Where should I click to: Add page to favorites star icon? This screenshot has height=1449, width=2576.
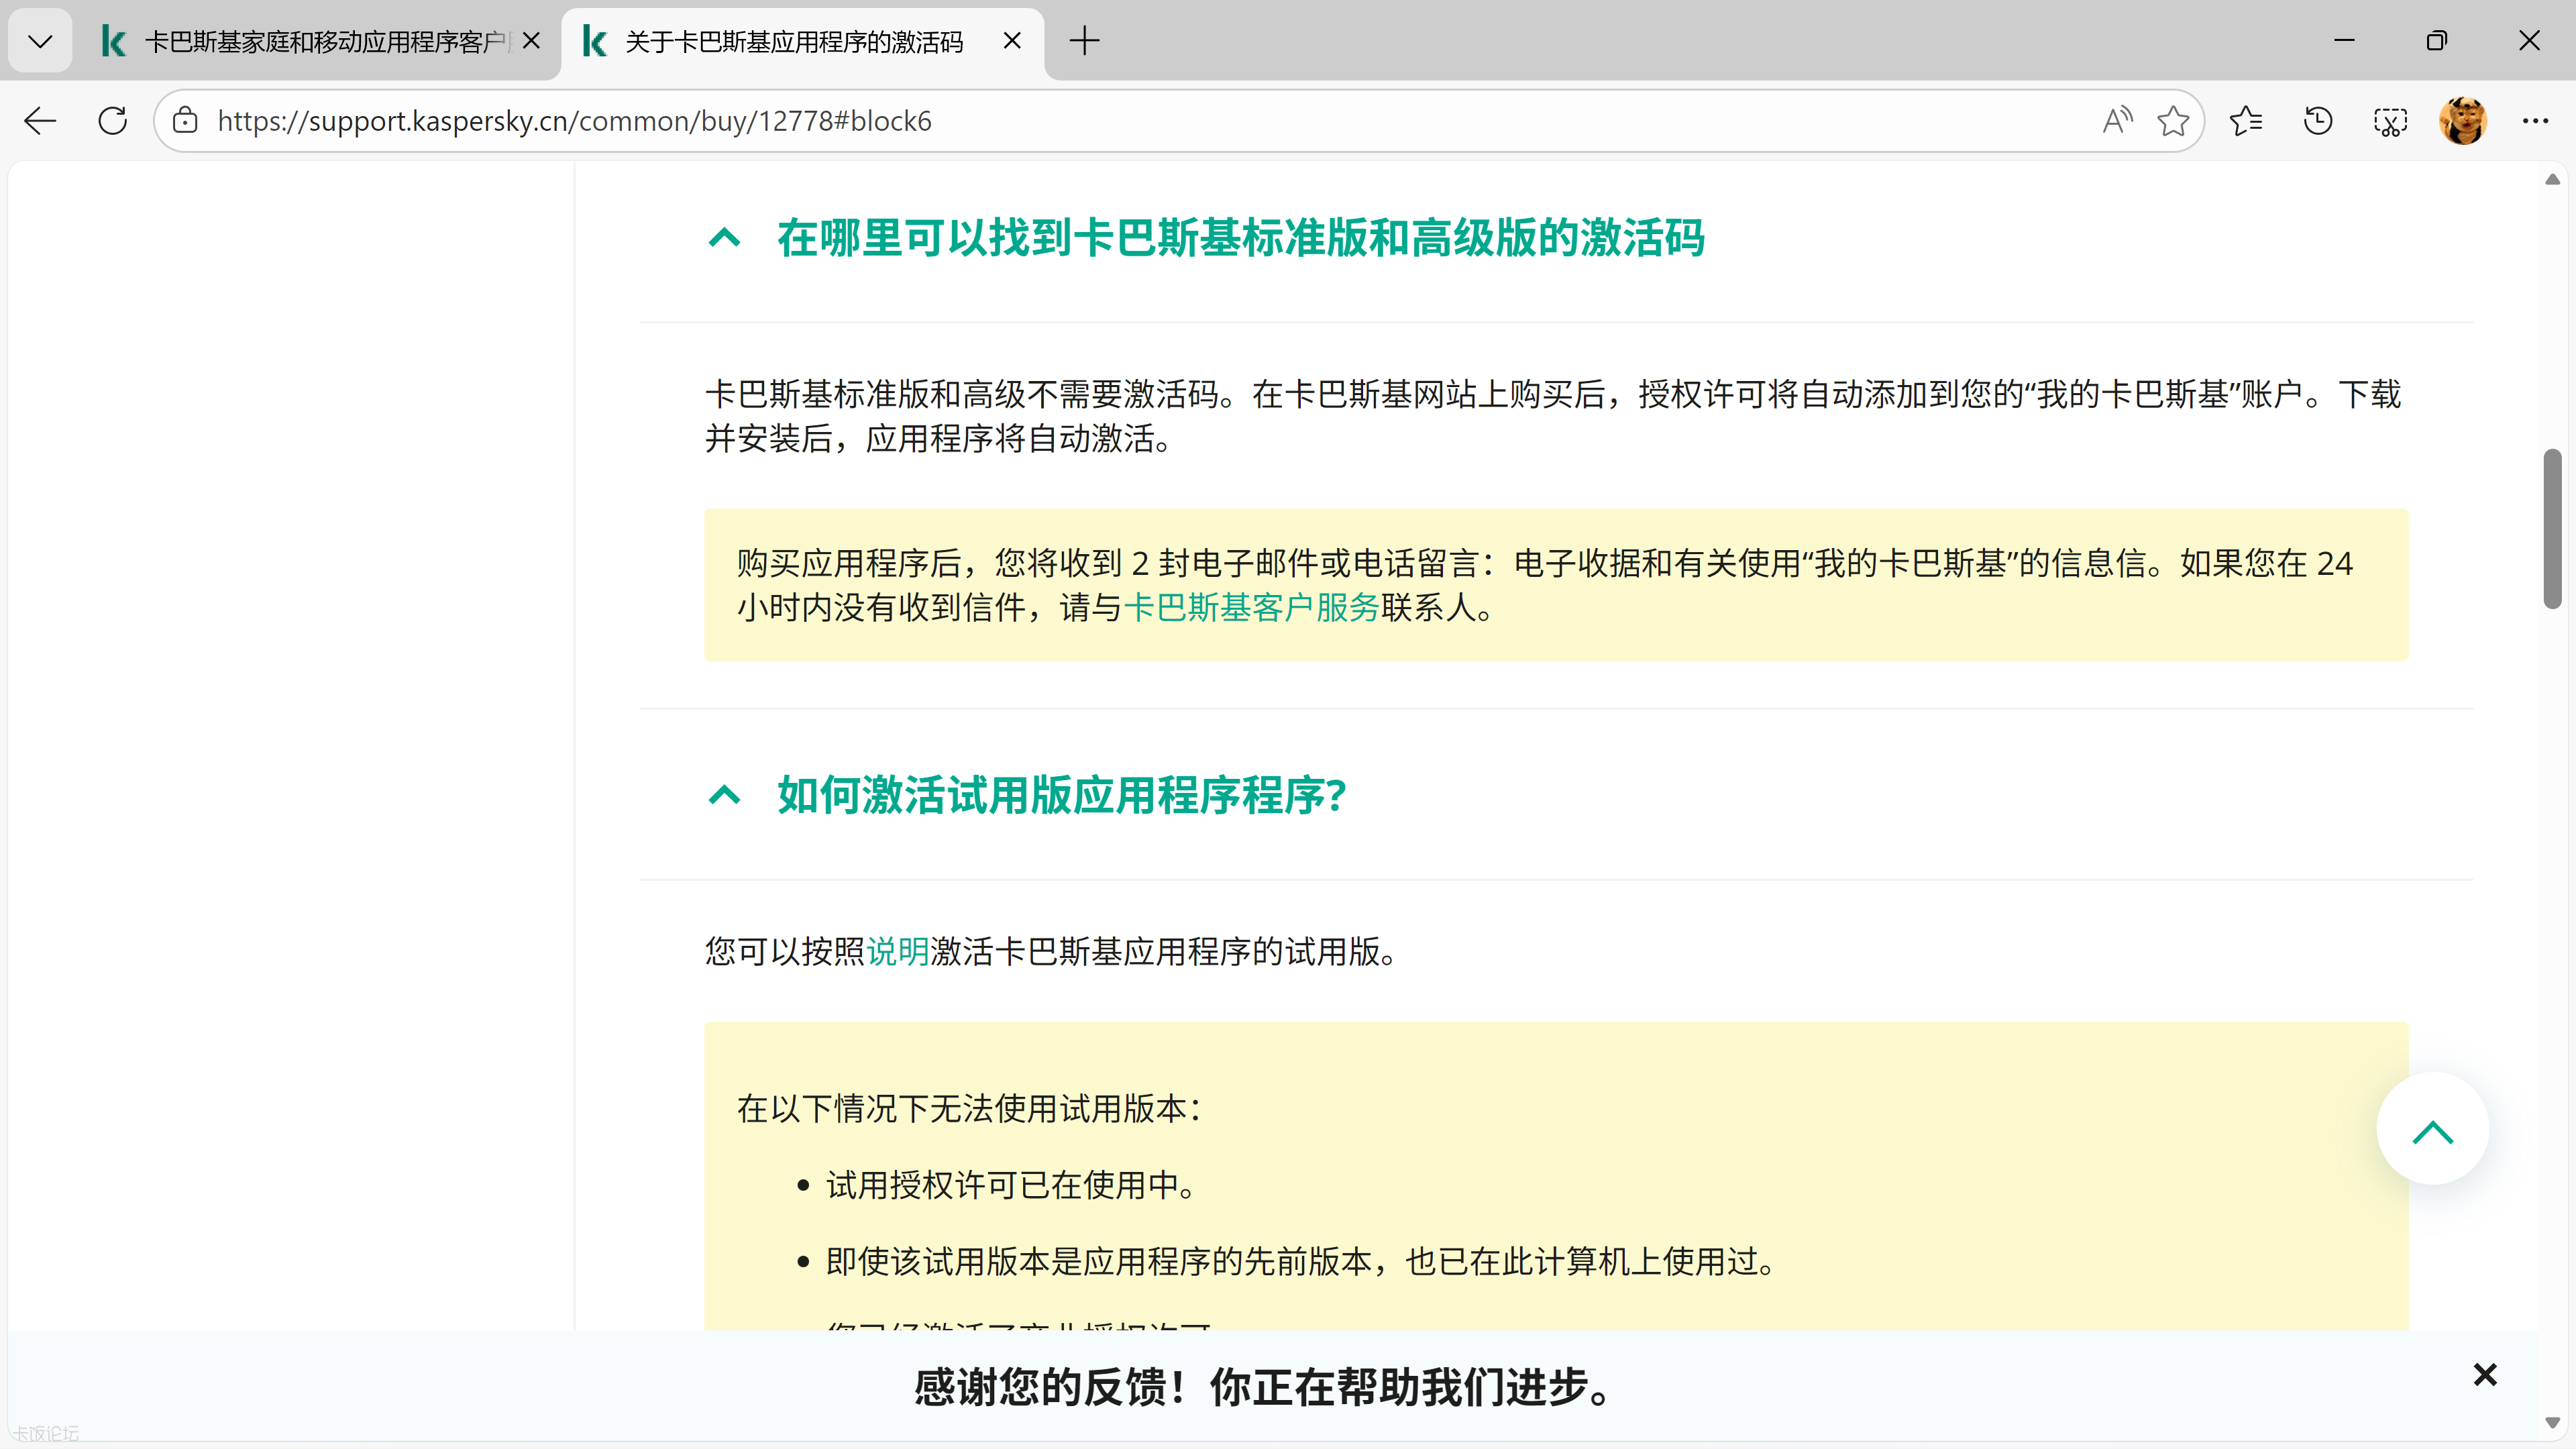[x=2172, y=121]
